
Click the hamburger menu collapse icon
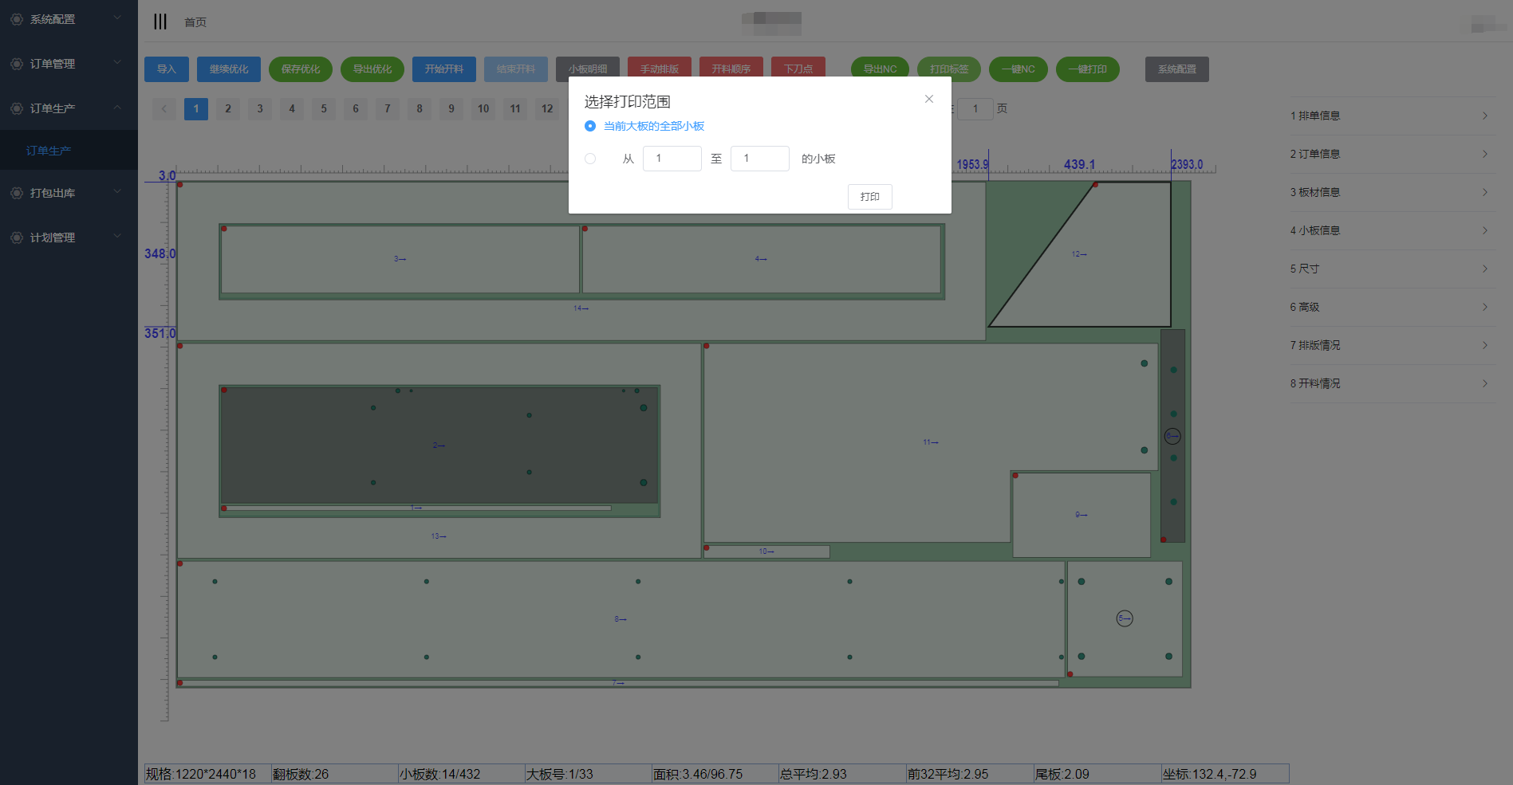[x=160, y=22]
